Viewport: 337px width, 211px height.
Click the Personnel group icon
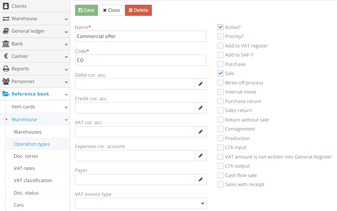(x=6, y=81)
